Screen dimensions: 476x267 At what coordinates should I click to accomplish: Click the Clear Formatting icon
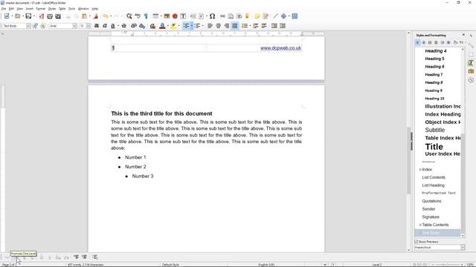point(152,26)
